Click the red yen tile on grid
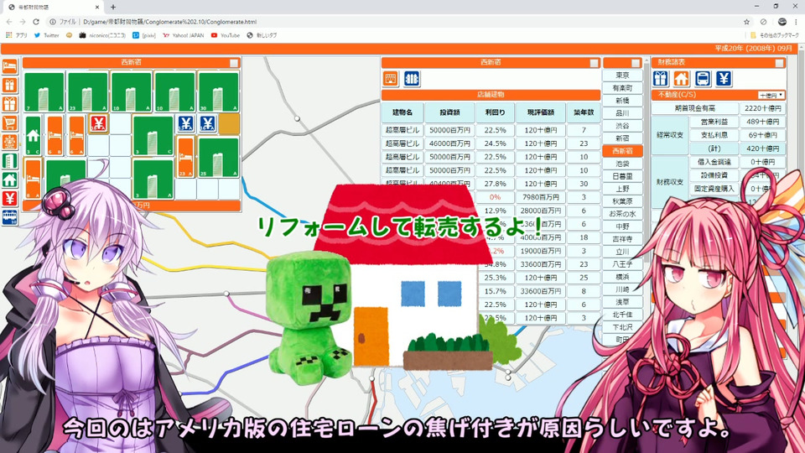The image size is (805, 453). pos(99,123)
